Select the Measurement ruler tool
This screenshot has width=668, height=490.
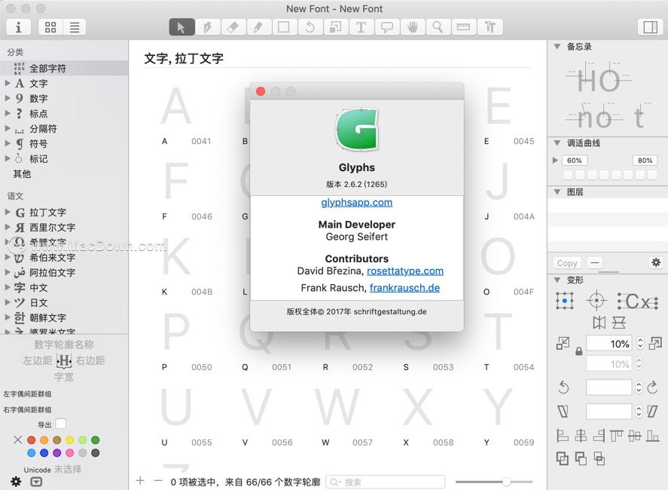(x=463, y=27)
